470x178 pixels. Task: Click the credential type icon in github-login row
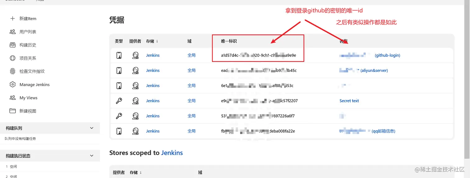tap(119, 55)
